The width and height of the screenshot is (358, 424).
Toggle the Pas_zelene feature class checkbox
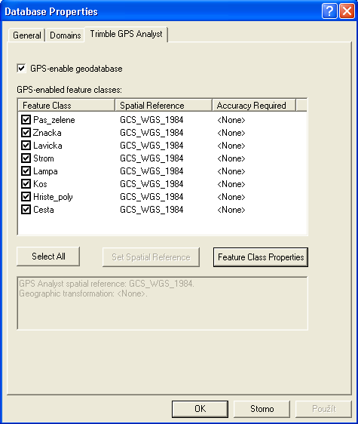26,119
